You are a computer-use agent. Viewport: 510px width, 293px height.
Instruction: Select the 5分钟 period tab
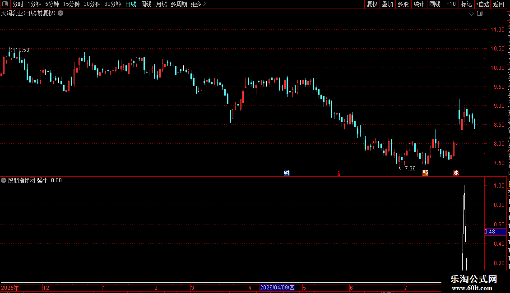point(52,4)
